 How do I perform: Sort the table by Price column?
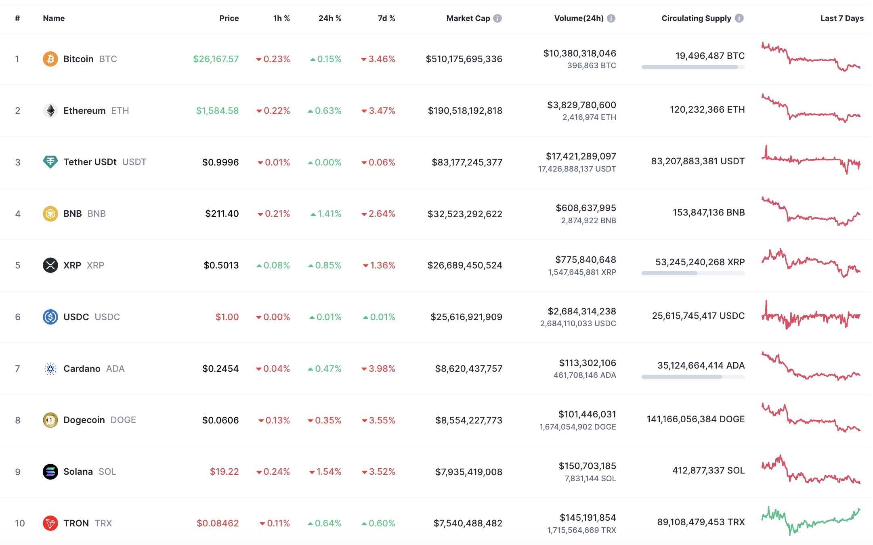coord(229,18)
